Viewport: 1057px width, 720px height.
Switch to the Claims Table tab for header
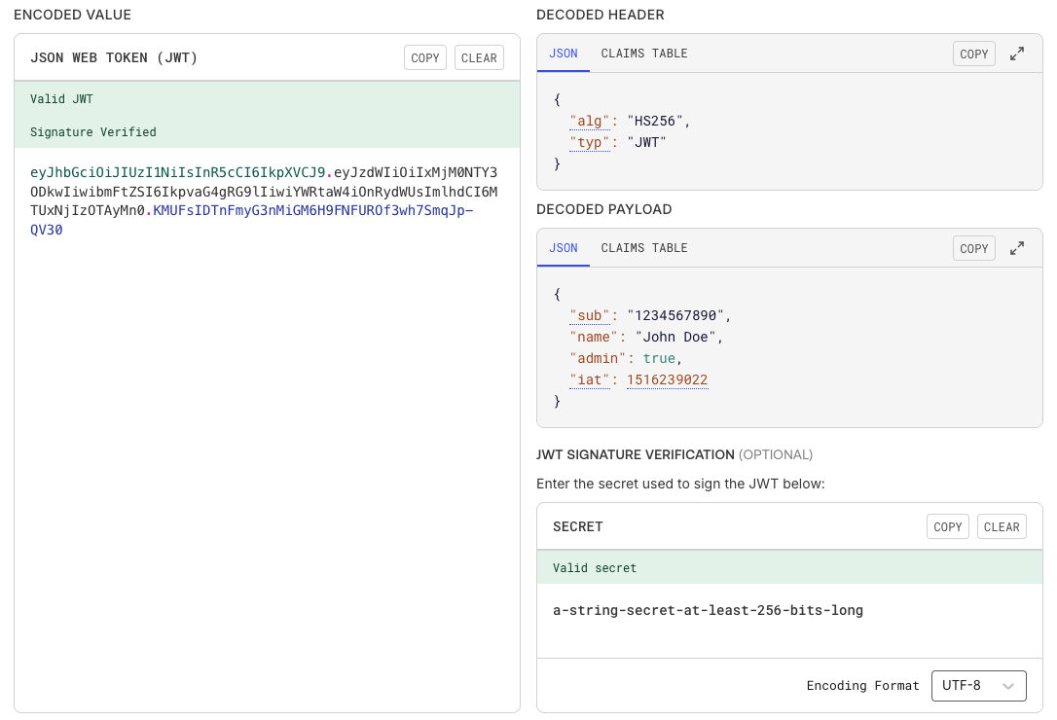643,54
